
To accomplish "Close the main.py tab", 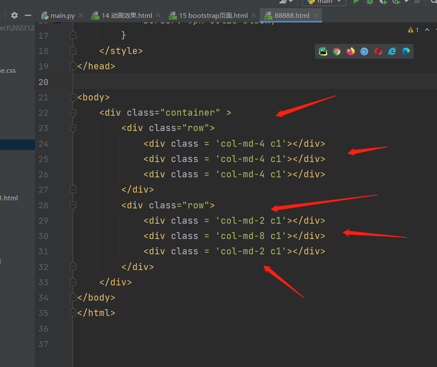I will pos(81,16).
